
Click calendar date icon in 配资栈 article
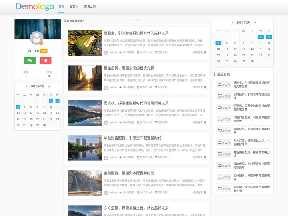click(x=138, y=122)
